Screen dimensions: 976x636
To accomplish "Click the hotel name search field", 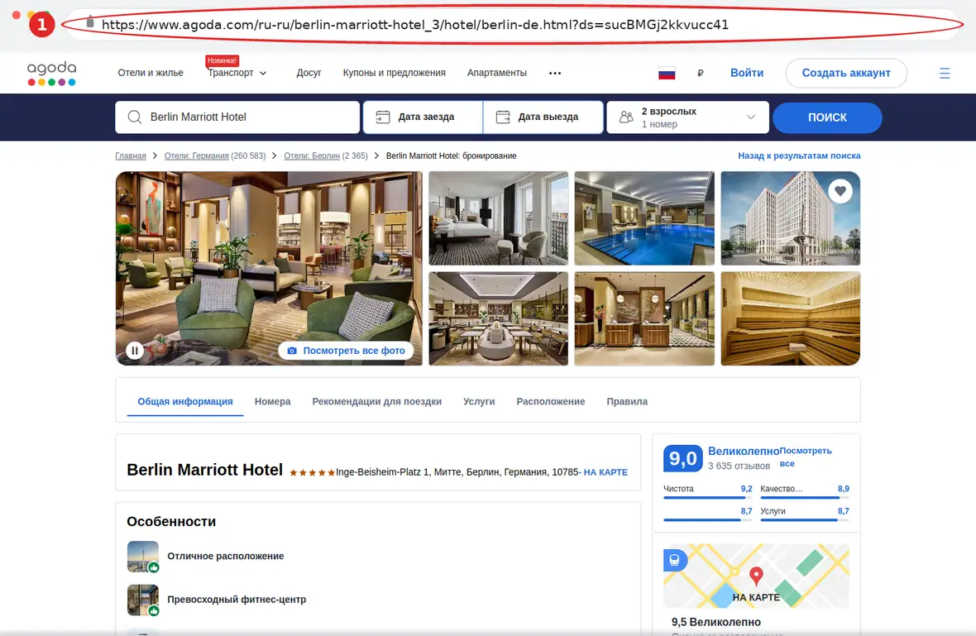I will tap(237, 117).
